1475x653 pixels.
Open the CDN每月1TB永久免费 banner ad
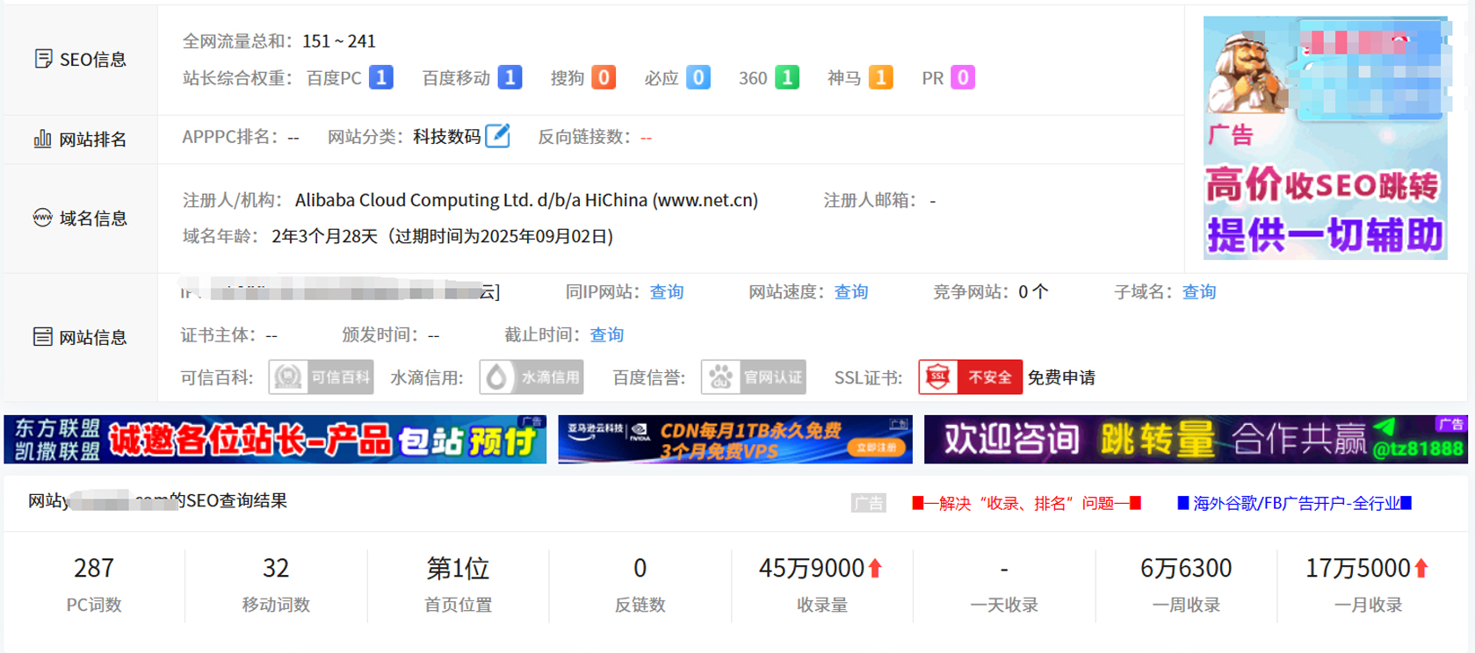pos(735,439)
